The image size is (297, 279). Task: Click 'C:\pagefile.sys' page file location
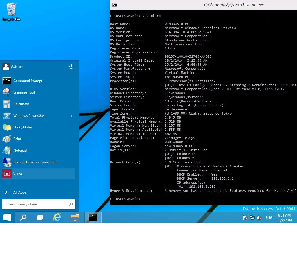coord(180,138)
